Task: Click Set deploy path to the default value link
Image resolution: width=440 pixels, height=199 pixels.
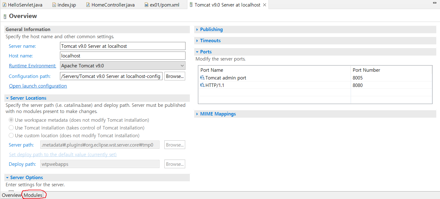Action: click(x=63, y=155)
